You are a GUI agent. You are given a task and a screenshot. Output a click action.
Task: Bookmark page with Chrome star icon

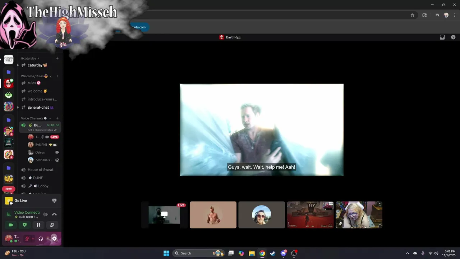tap(413, 15)
